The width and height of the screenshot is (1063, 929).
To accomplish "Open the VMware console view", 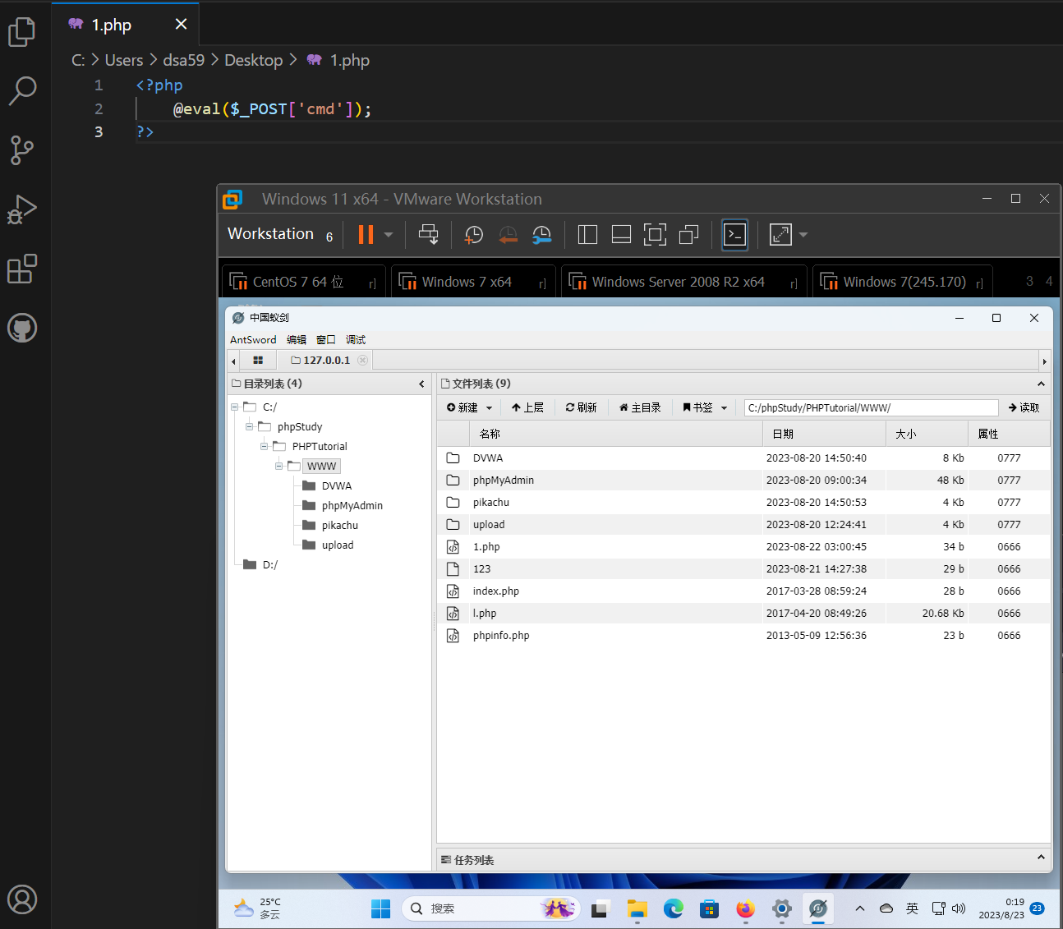I will (x=734, y=235).
